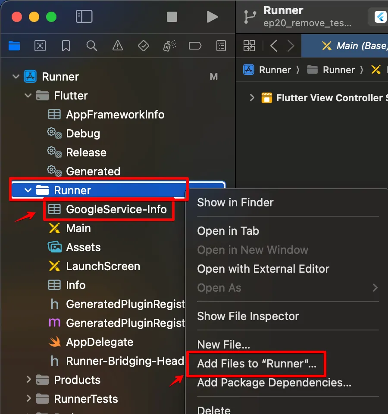Expand Flutter View Controller Scene

coord(252,98)
